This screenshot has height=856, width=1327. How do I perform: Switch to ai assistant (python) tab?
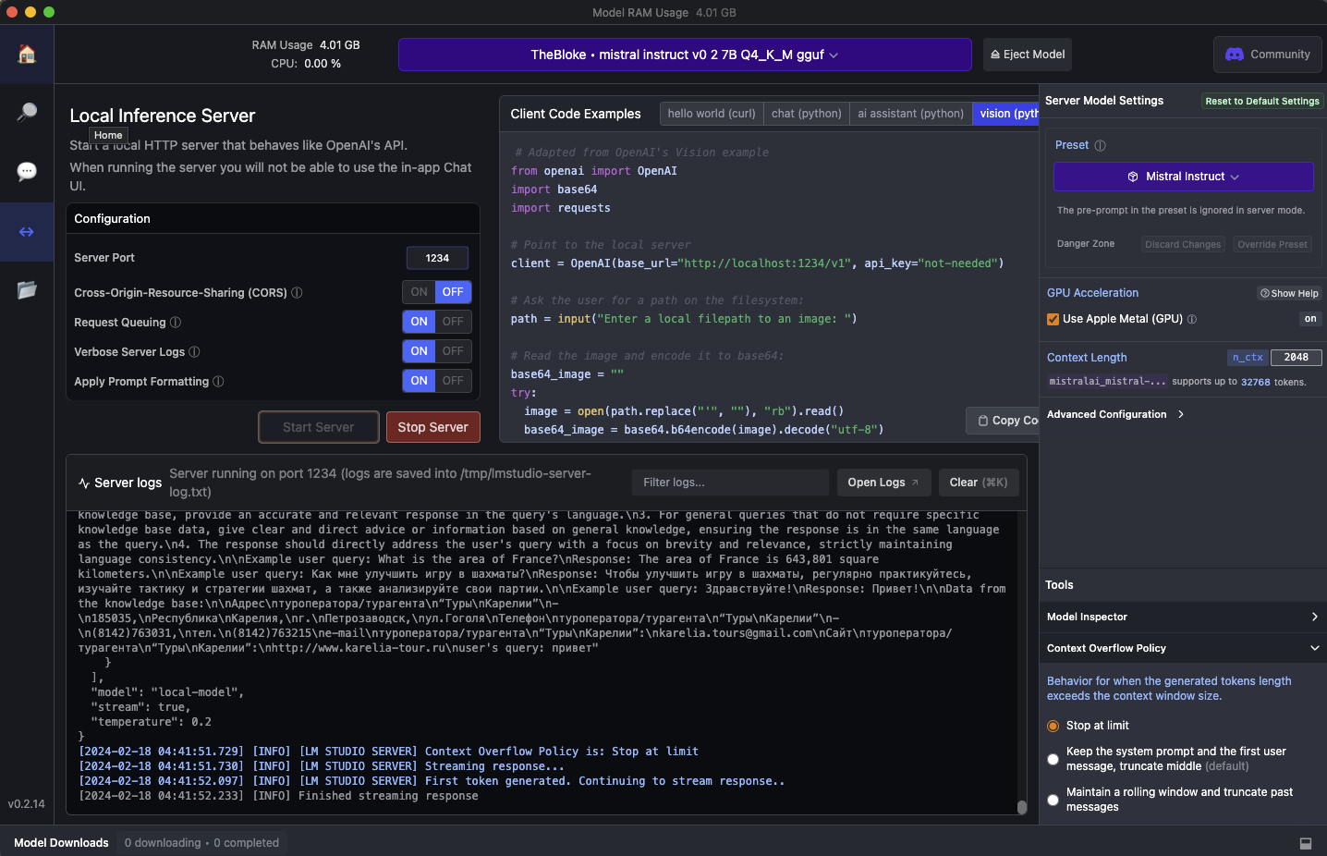point(910,114)
